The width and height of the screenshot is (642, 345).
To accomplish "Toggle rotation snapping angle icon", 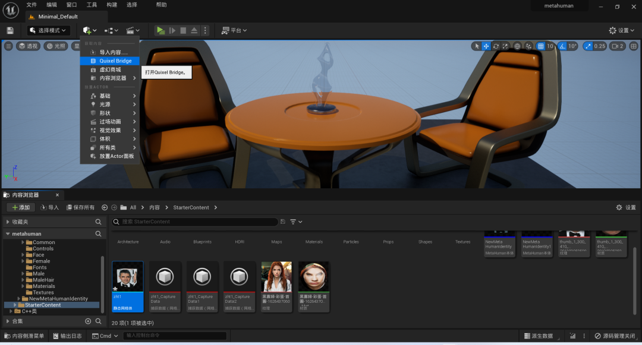I will point(562,46).
